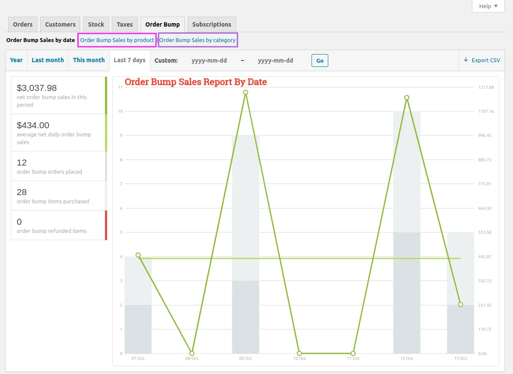Click the Last 7 days filter
The height and width of the screenshot is (374, 513).
[x=129, y=60]
